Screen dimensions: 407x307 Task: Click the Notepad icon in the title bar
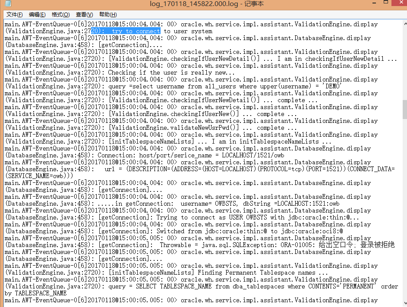pos(8,3)
